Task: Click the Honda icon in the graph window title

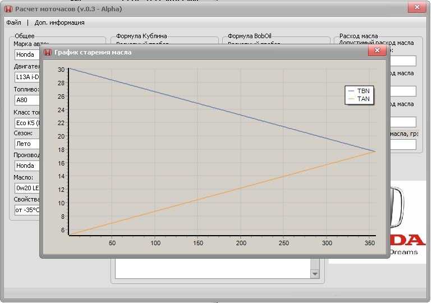Action: pyautogui.click(x=48, y=52)
